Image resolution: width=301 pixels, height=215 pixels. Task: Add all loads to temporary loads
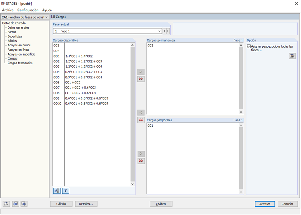tap(141, 161)
